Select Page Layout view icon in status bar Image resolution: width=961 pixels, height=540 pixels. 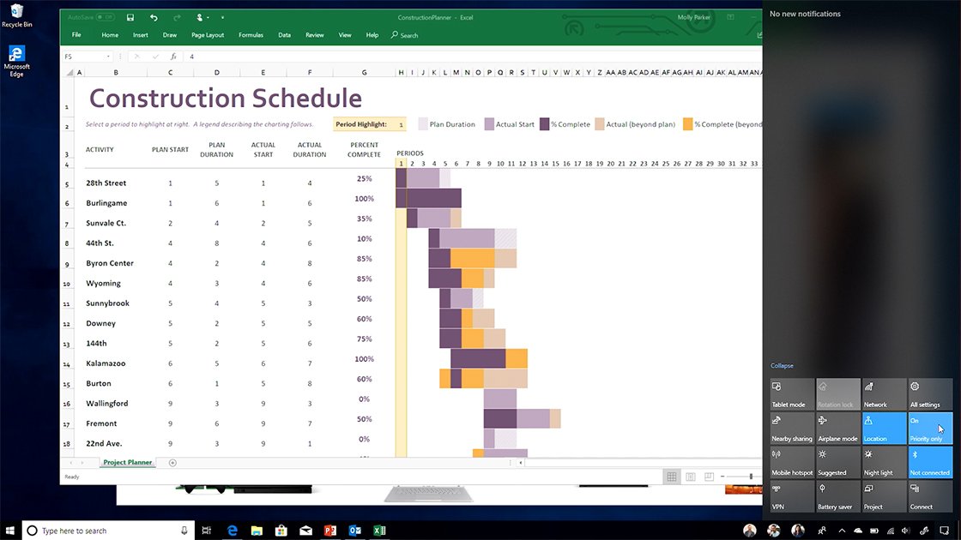(689, 476)
